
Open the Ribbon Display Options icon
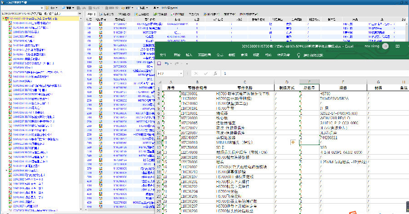click(397, 46)
